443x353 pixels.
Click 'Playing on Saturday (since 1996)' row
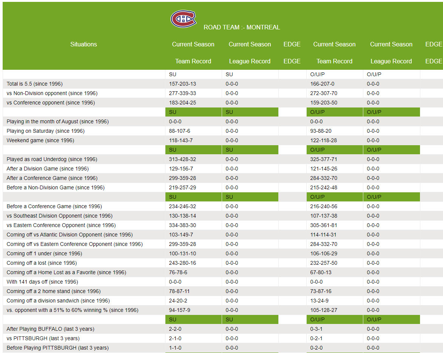[222, 131]
